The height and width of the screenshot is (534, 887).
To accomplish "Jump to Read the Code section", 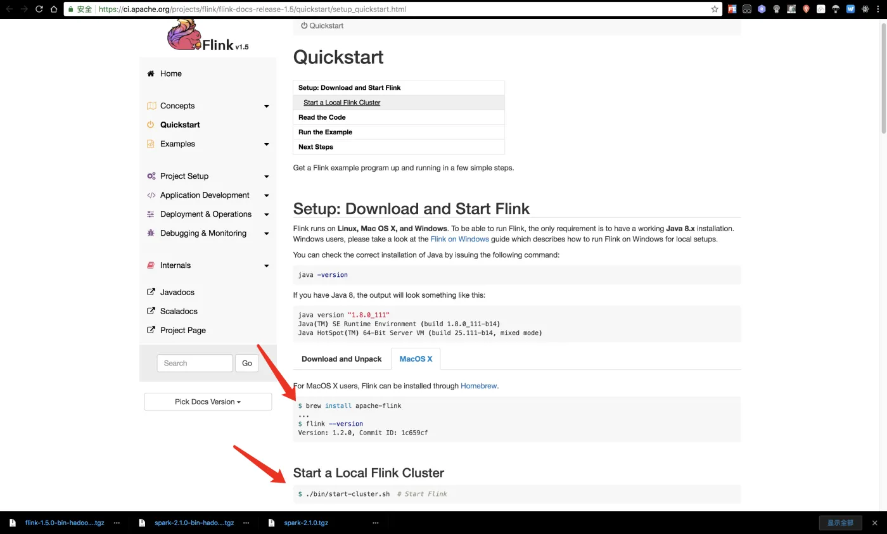I will [322, 117].
